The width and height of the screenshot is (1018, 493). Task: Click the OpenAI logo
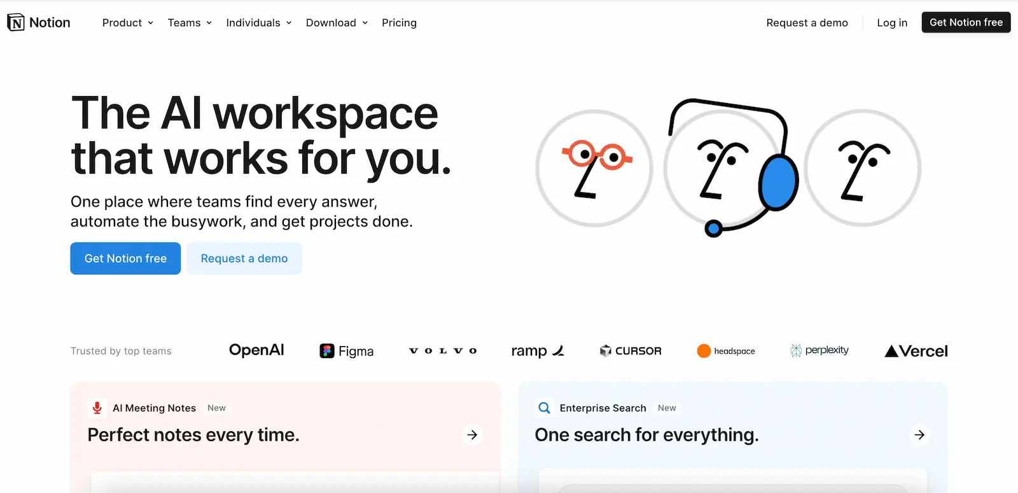coord(256,351)
